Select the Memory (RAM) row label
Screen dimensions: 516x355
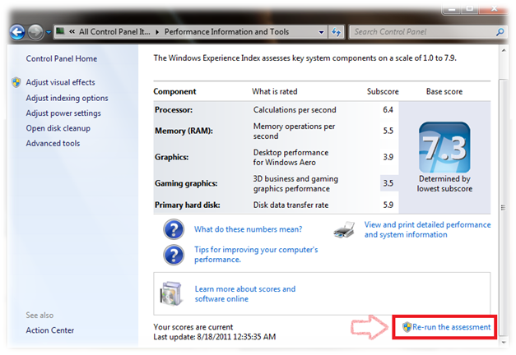tap(184, 131)
